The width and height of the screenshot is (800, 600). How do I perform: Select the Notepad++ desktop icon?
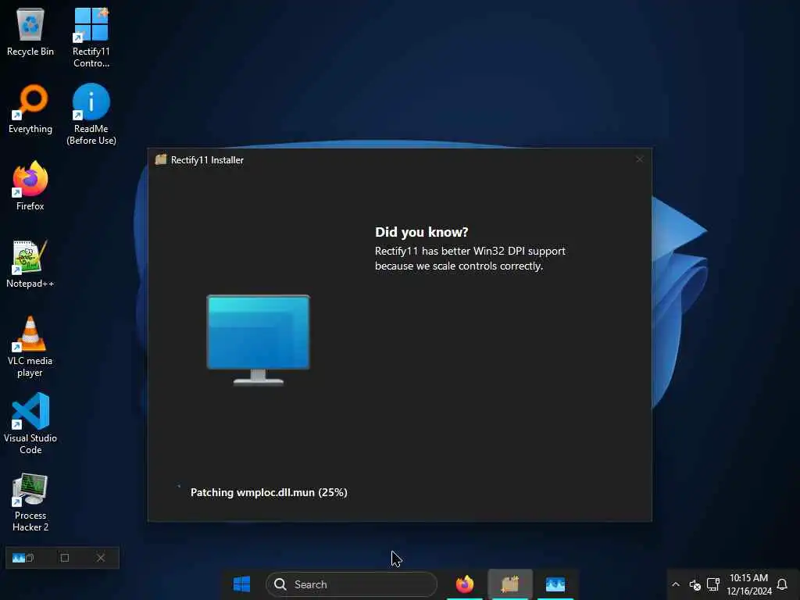point(30,264)
